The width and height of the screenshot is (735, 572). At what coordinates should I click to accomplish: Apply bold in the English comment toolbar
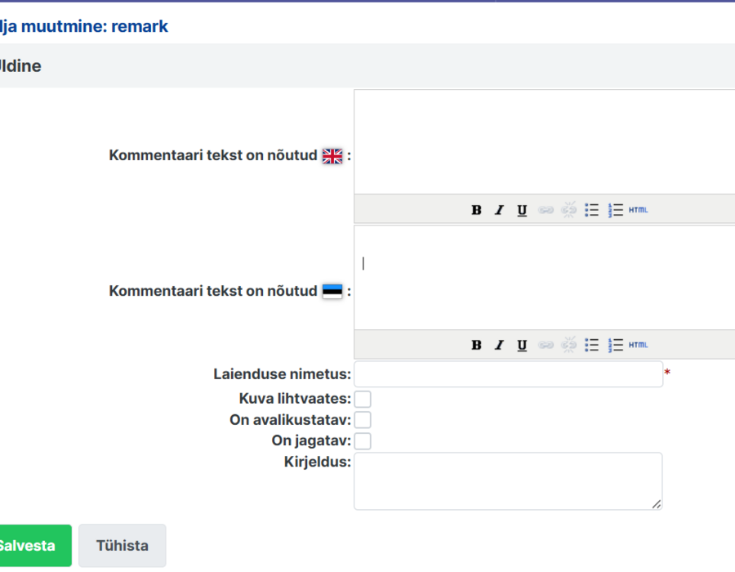pos(476,210)
